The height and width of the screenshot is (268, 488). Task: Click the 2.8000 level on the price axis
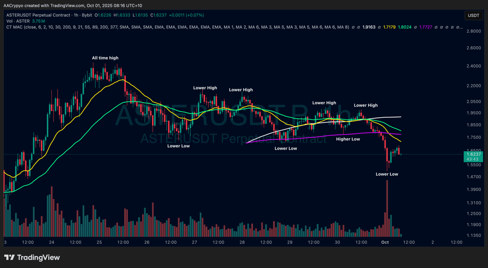click(473, 31)
